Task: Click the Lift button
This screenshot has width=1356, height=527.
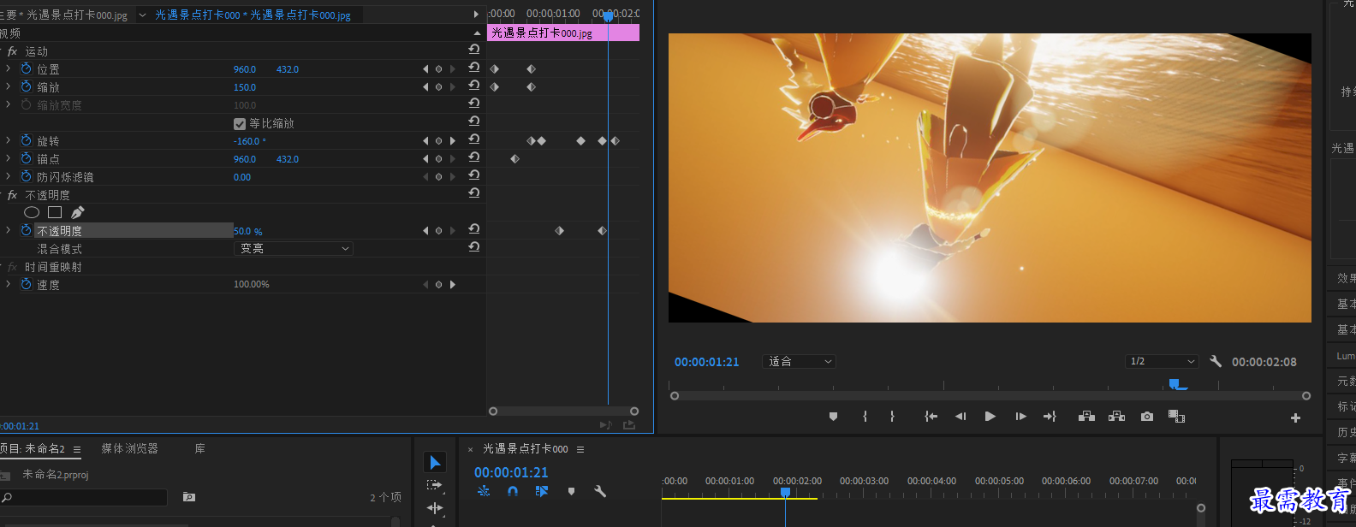Action: coord(1086,417)
